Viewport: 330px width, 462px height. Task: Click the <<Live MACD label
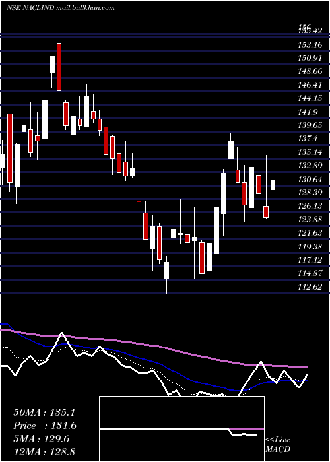point(278,444)
